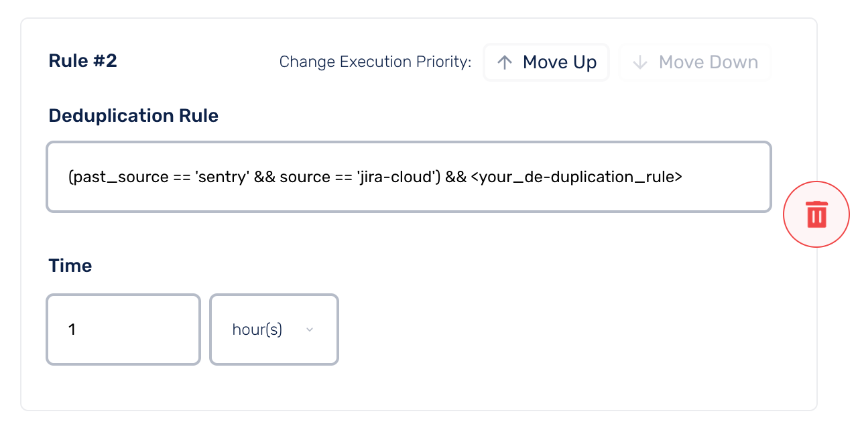Viewport: 858px width, 442px height.
Task: Select the disabled Move Down button
Action: click(695, 62)
